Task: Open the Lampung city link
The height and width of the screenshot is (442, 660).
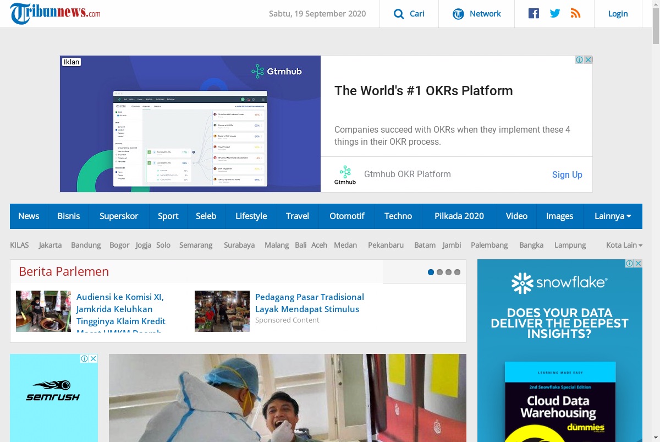Action: (x=570, y=245)
